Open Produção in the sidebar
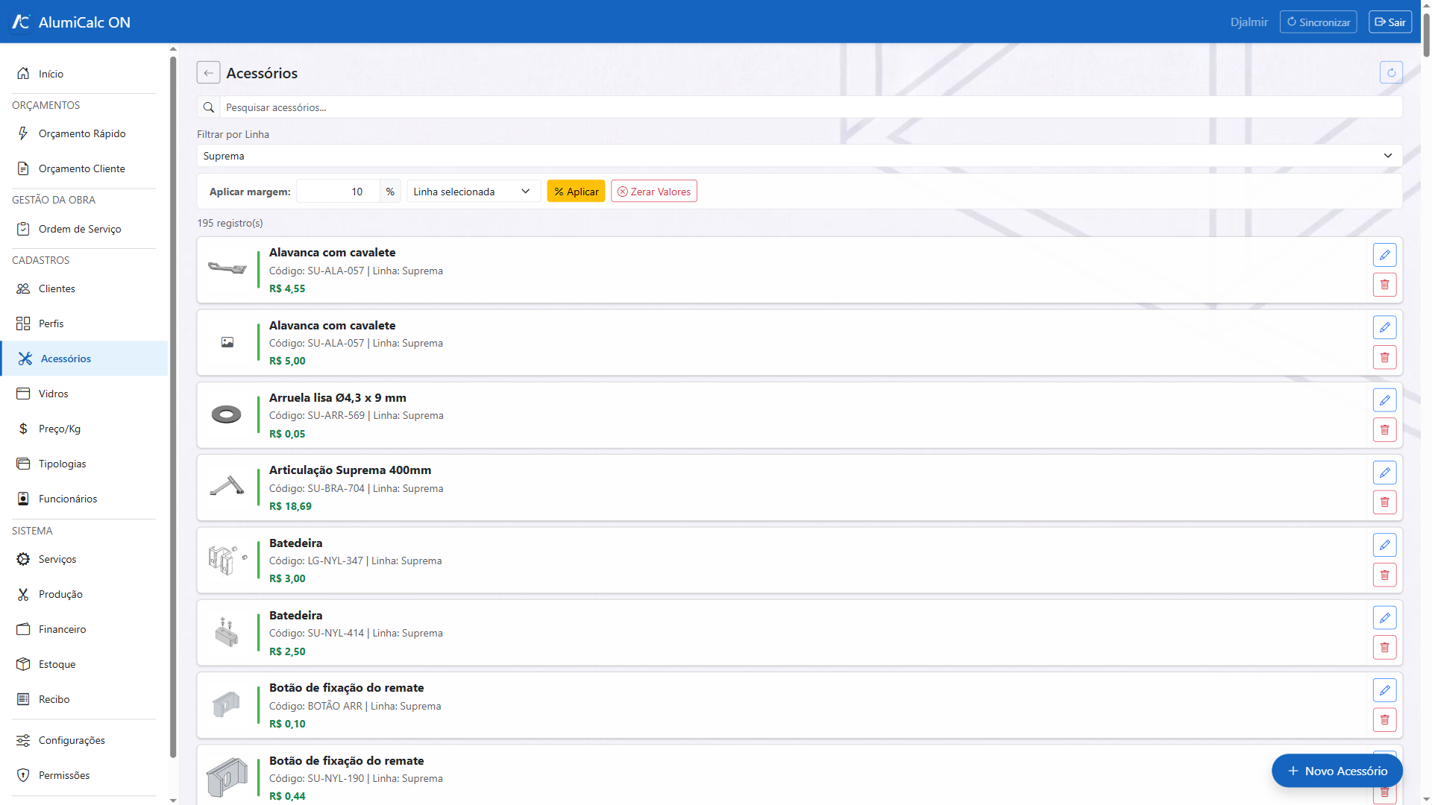This screenshot has width=1432, height=805. point(84,594)
